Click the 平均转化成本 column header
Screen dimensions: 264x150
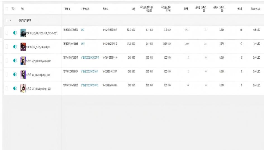point(255,9)
